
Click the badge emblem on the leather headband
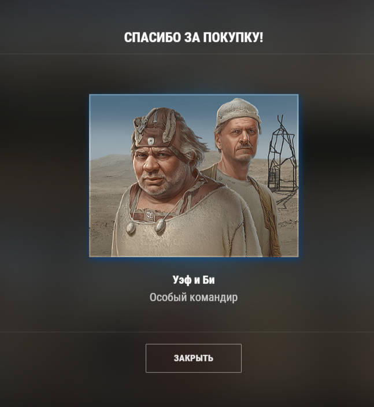tap(151, 141)
